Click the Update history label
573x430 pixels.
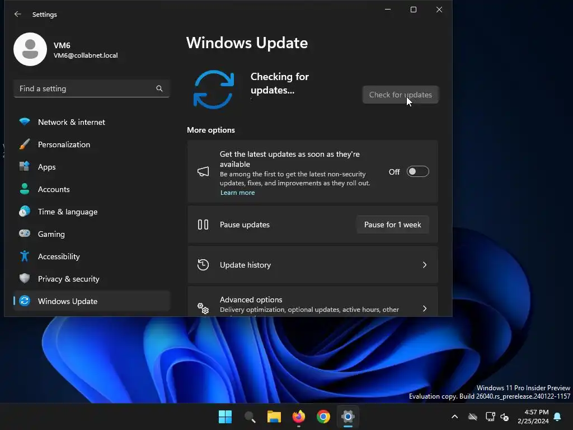point(245,265)
